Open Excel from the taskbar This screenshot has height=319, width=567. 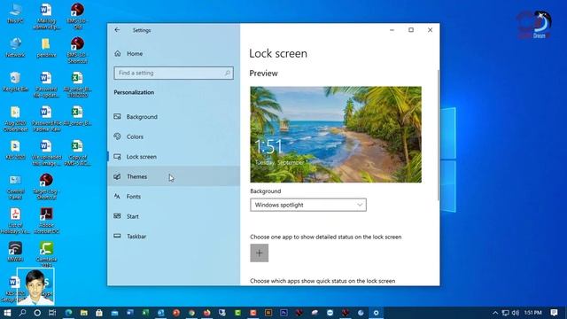(x=145, y=313)
